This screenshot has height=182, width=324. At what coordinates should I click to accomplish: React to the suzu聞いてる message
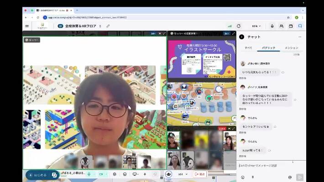(x=269, y=151)
